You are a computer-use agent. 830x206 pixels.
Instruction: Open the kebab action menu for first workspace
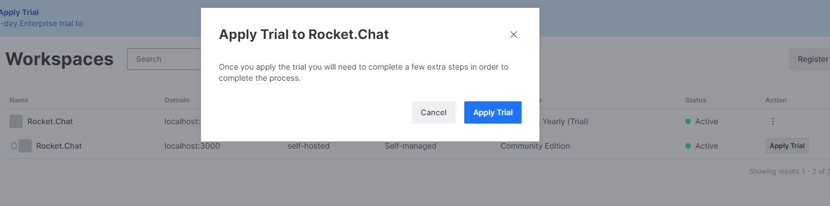(x=773, y=121)
